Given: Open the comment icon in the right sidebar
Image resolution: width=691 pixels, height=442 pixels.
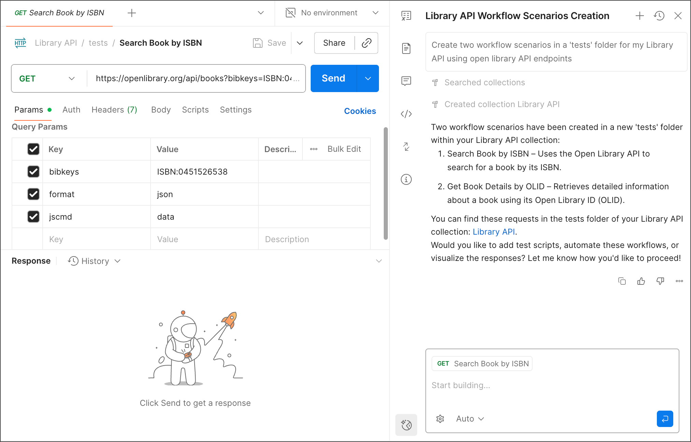Looking at the screenshot, I should pos(406,81).
